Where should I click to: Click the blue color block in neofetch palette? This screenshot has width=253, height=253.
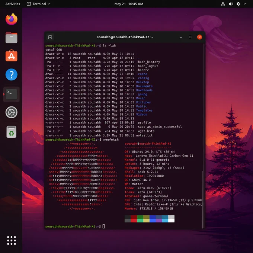tap(153, 219)
